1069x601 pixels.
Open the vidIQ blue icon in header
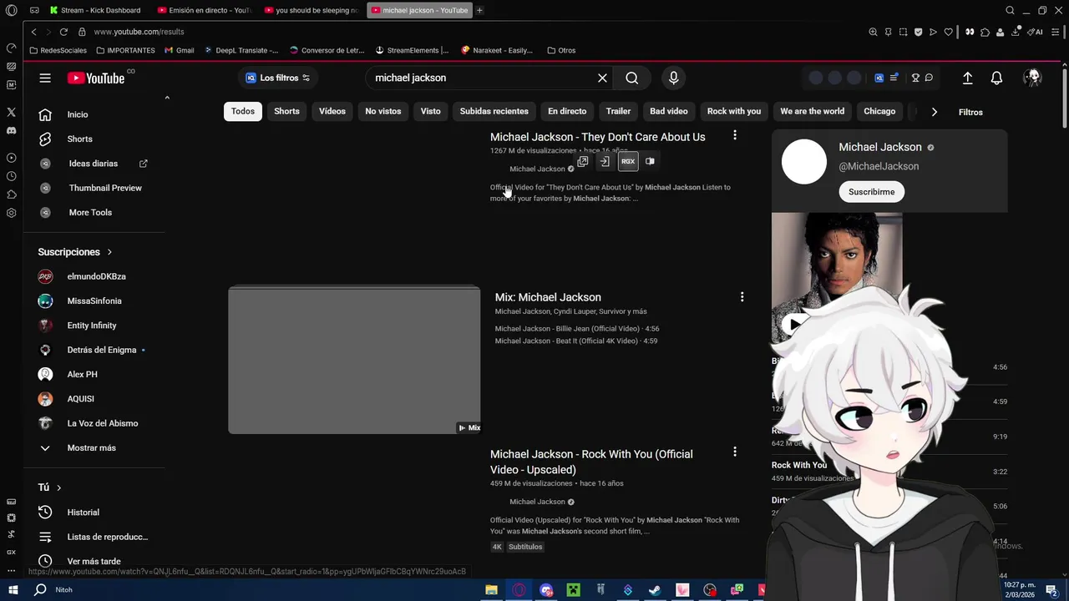click(879, 78)
